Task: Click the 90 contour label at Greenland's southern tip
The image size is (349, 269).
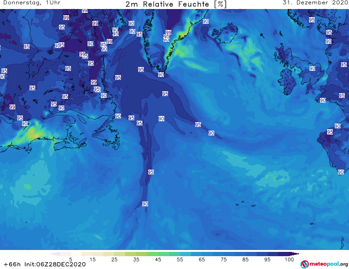Action: (161, 75)
